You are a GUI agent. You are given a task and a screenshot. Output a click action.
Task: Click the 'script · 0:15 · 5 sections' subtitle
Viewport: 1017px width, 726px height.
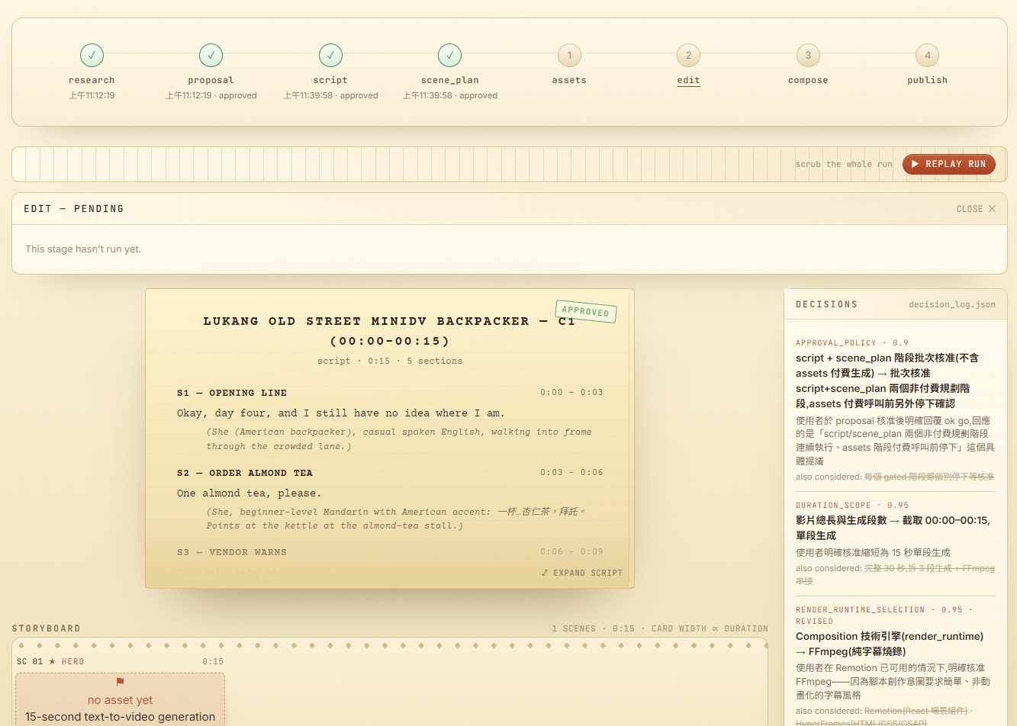390,361
